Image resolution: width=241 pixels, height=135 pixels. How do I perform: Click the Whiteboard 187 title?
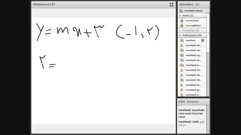tap(44, 4)
